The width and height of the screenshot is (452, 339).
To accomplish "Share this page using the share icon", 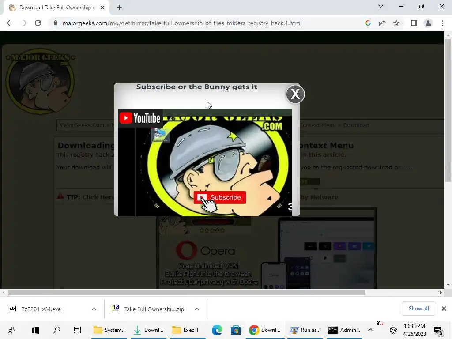I will coord(382,23).
